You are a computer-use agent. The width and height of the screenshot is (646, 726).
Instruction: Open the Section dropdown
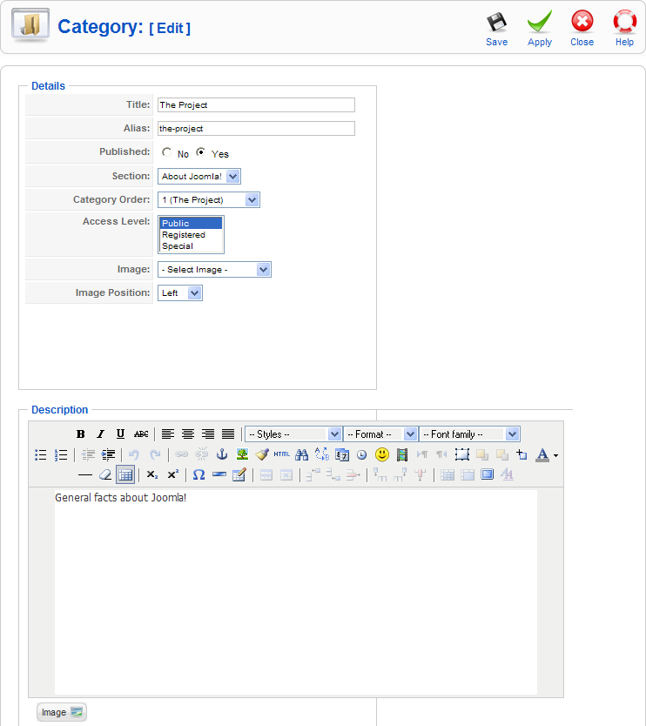(x=199, y=177)
